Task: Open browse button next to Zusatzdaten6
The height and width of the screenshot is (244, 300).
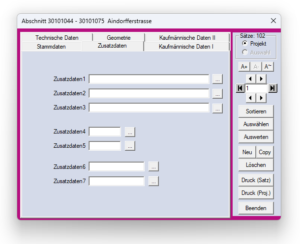Action: [153, 167]
